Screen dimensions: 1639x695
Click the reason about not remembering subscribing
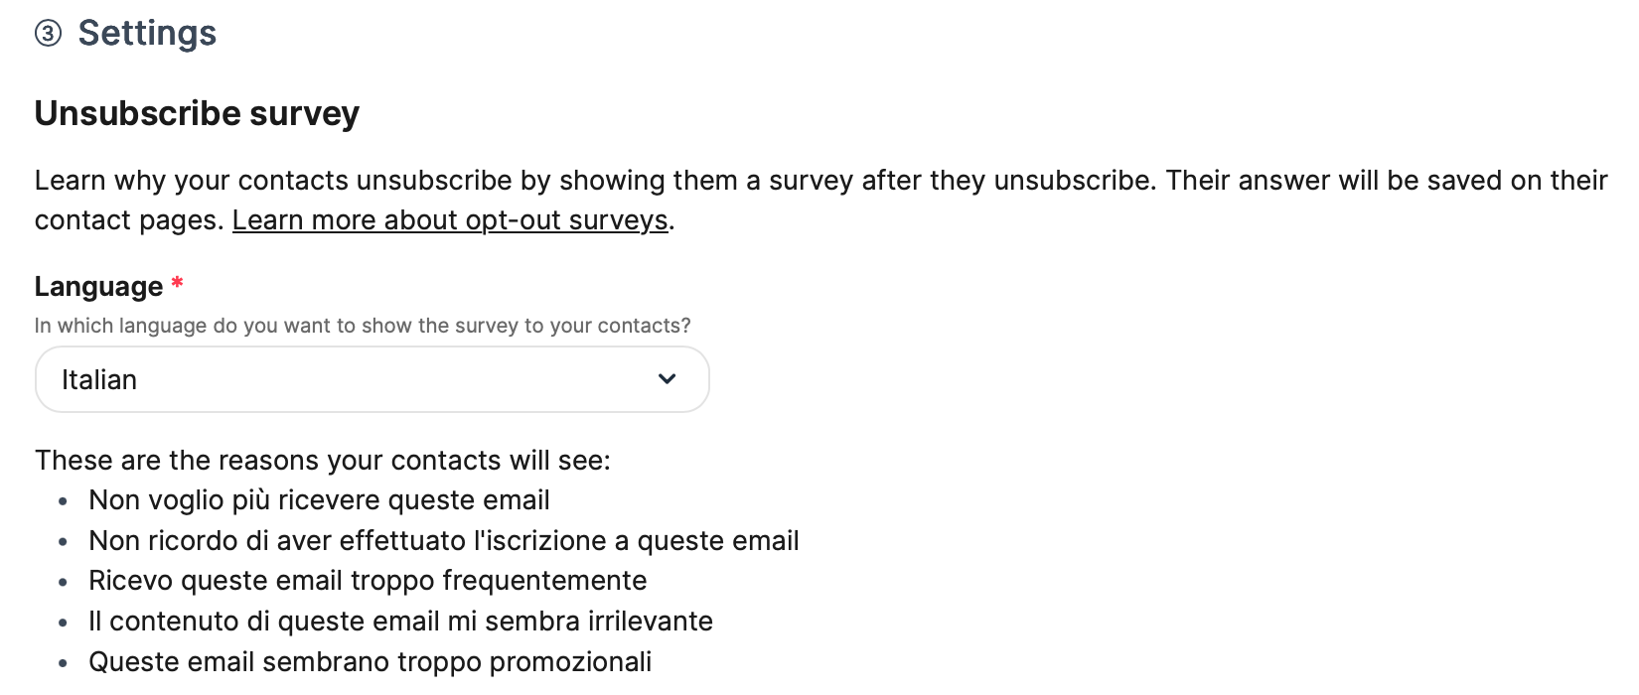coord(443,540)
